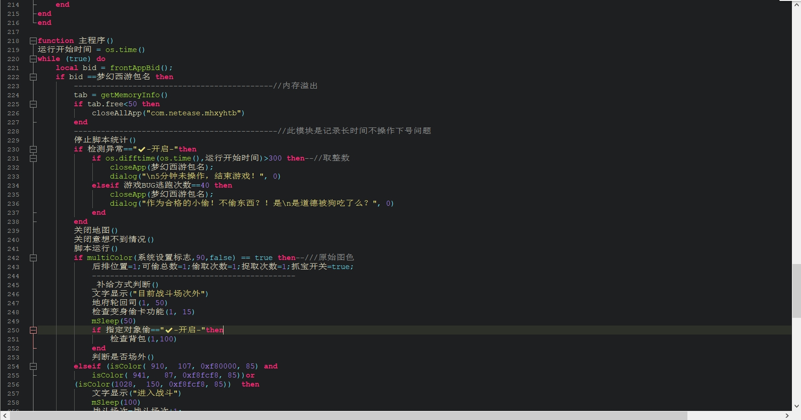
Task: Click the call "关闭地图()"
Action: pyautogui.click(x=96, y=231)
